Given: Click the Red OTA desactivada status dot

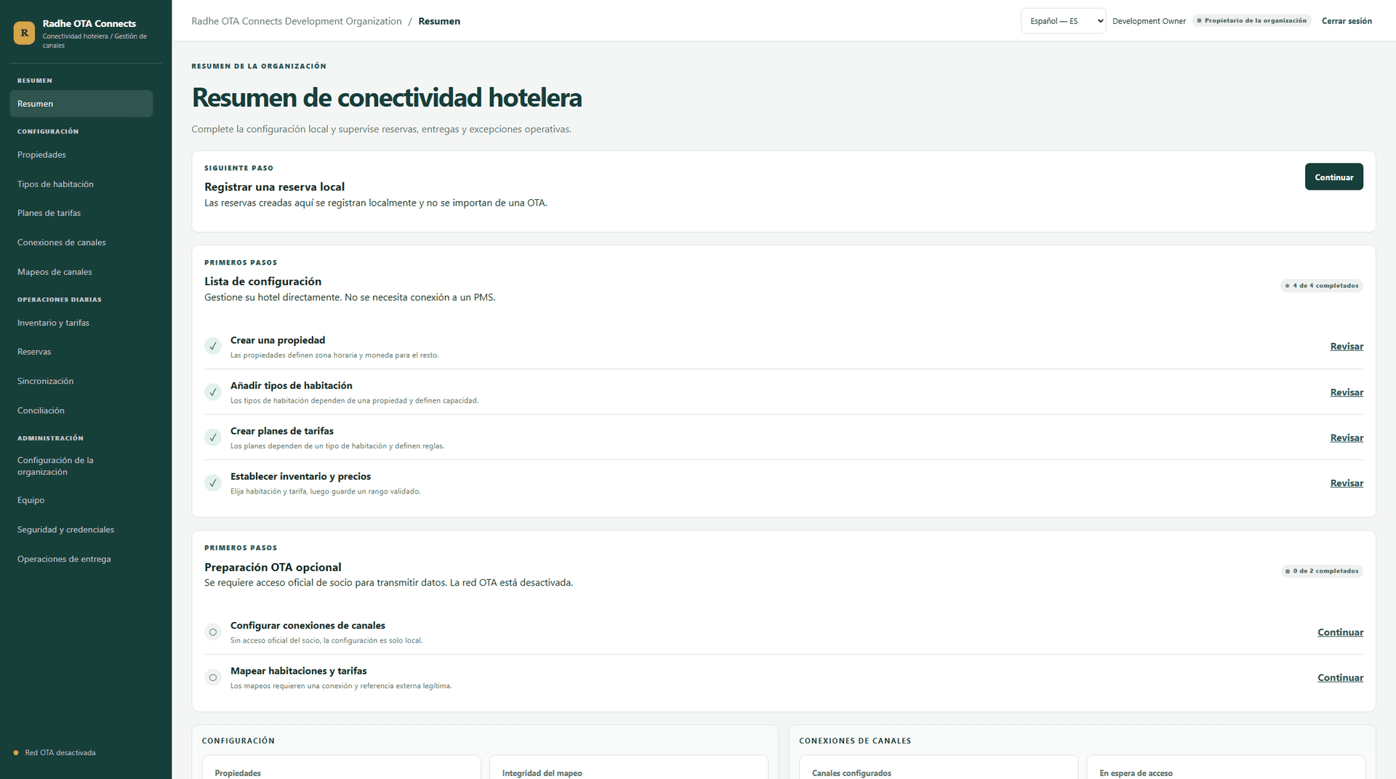Looking at the screenshot, I should click(x=16, y=753).
